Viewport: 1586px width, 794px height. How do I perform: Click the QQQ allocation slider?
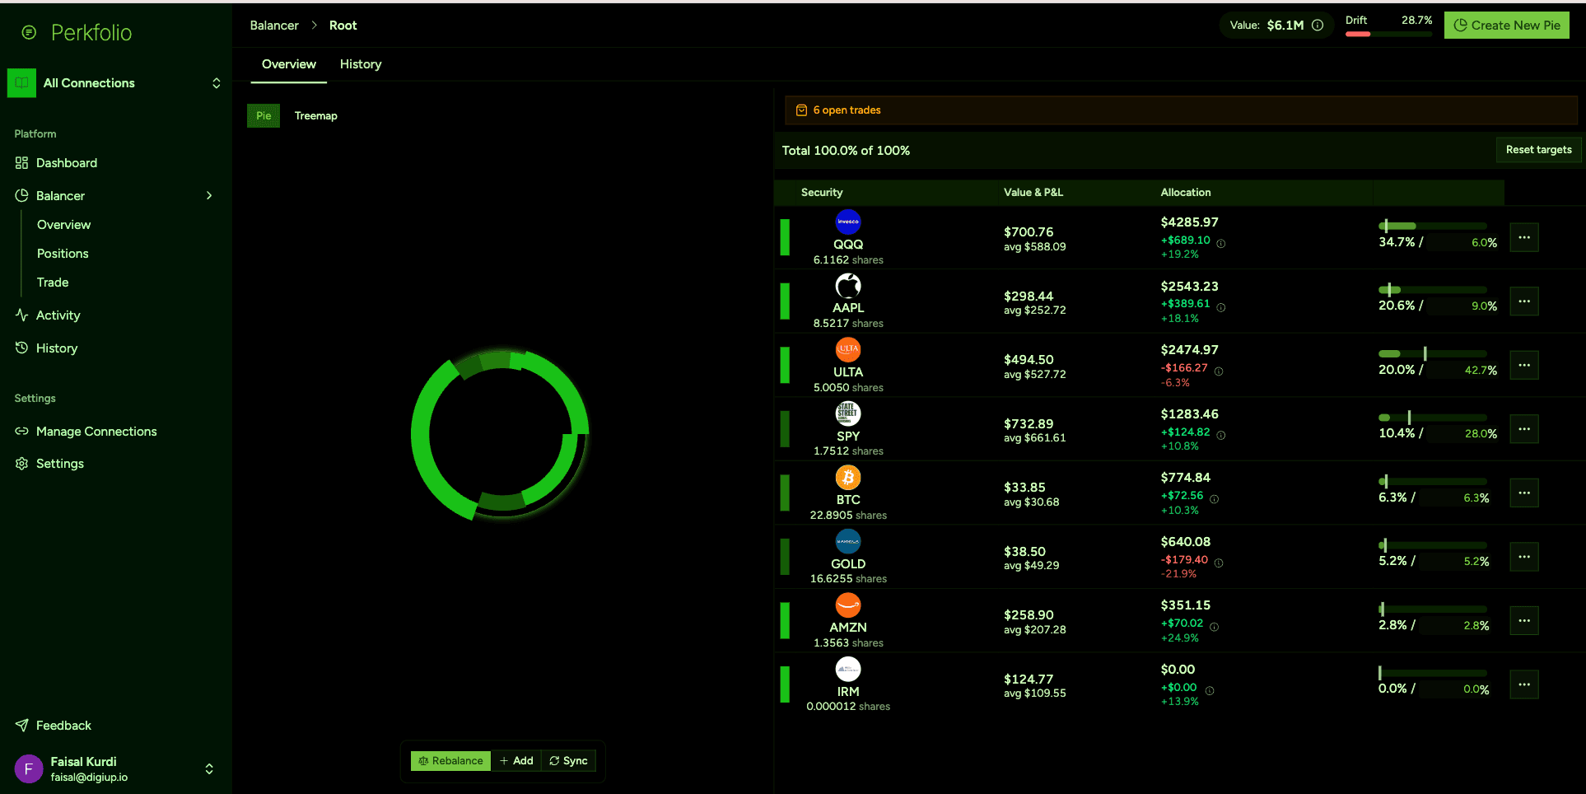(x=1433, y=226)
